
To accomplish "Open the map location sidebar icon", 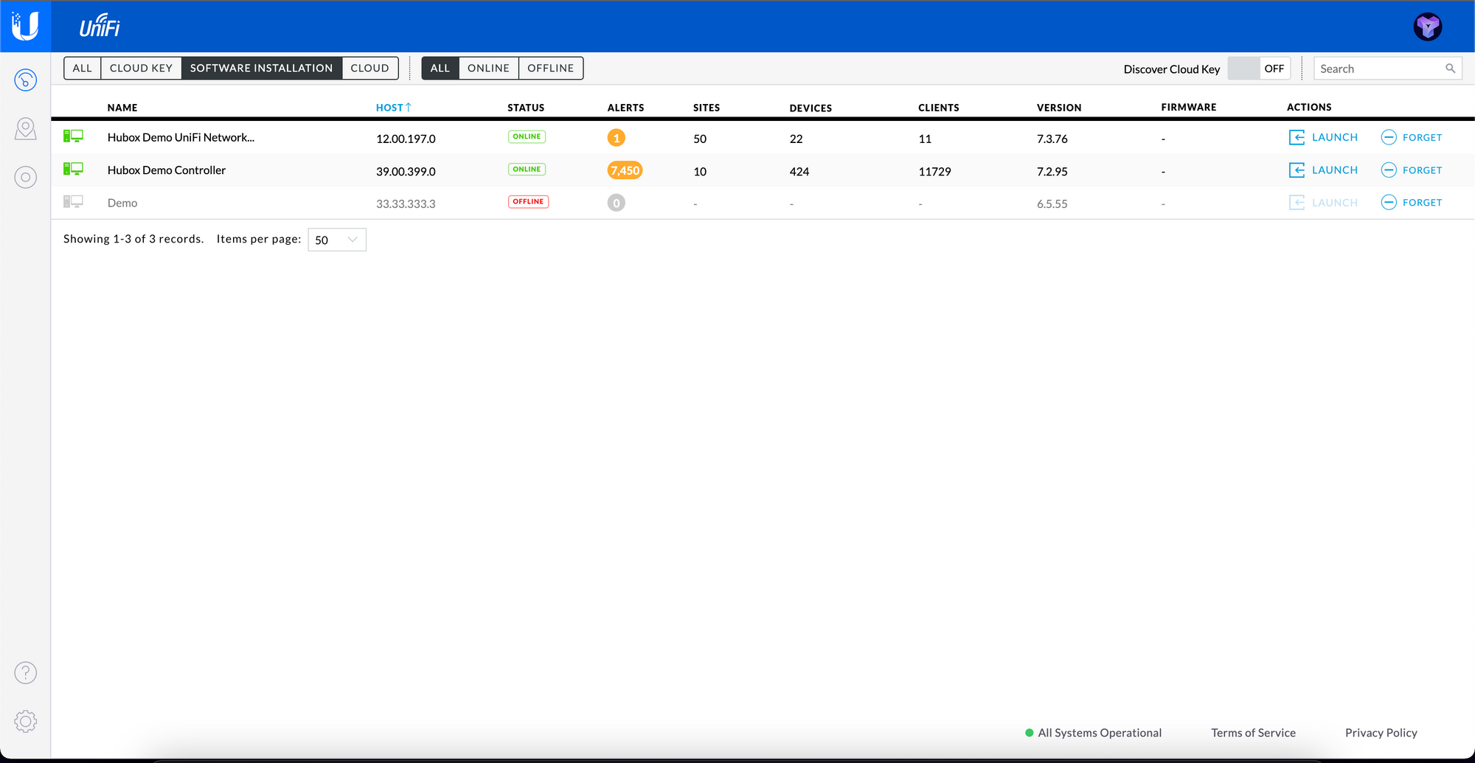I will click(x=26, y=129).
